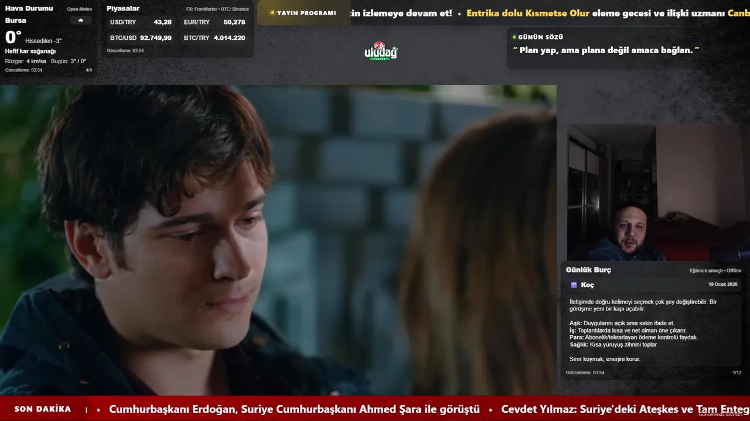Image resolution: width=750 pixels, height=421 pixels.
Task: Click the Uludağ logo
Action: coord(381,51)
